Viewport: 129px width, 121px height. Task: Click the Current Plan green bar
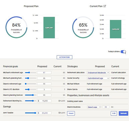click(x=116, y=29)
